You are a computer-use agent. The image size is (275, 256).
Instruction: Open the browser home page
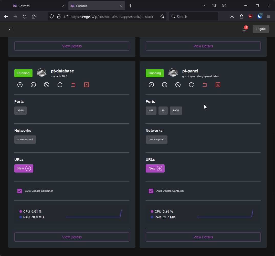(x=34, y=16)
